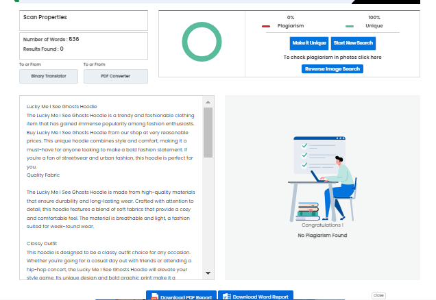Click the person-at-desk illustration
The width and height of the screenshot is (436, 300).
pos(322,179)
